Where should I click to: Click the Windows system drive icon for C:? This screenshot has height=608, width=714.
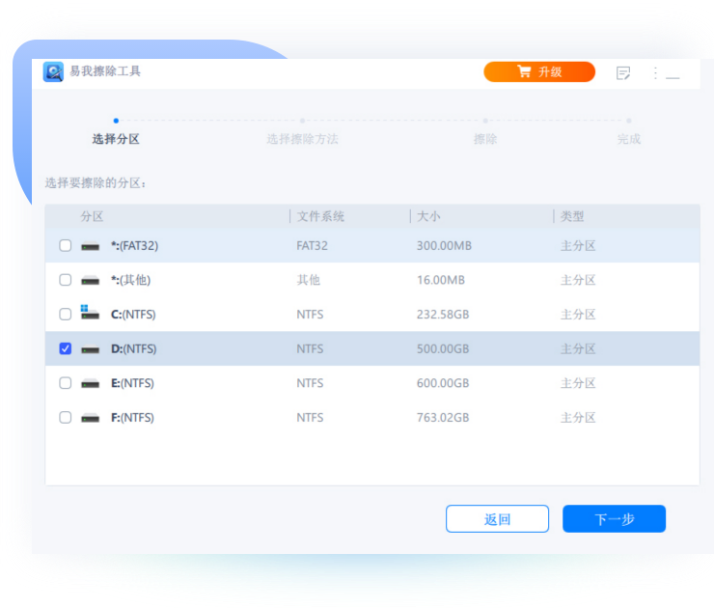pyautogui.click(x=90, y=314)
